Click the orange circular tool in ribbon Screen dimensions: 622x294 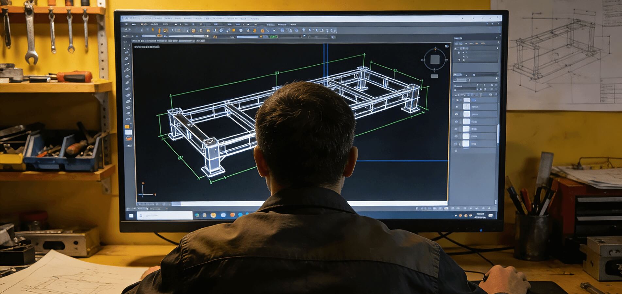(x=193, y=30)
